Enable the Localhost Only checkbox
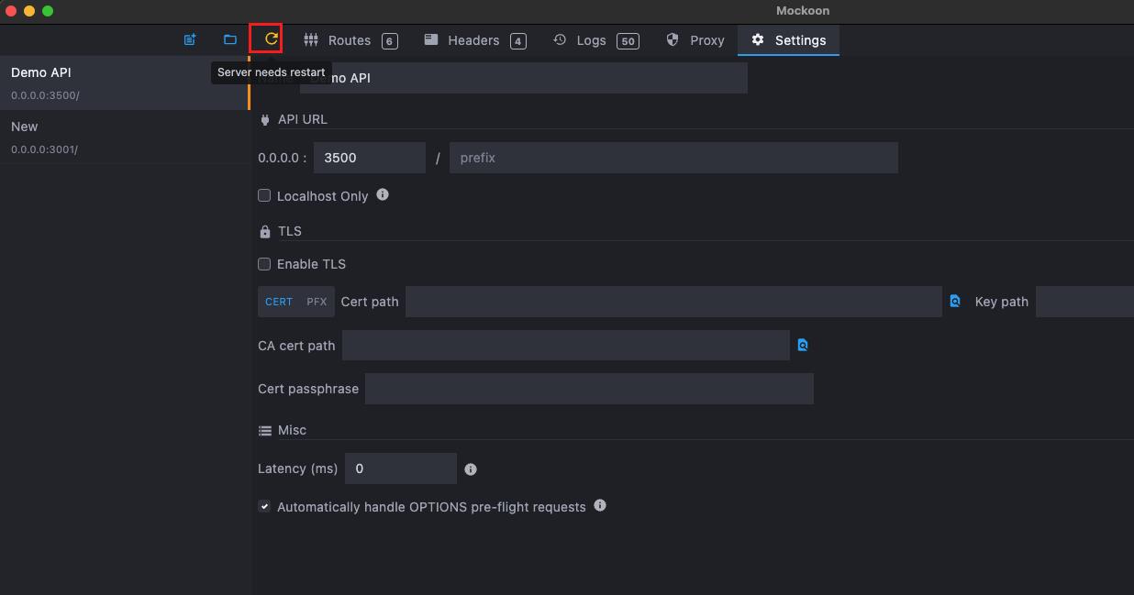This screenshot has width=1134, height=595. tap(264, 195)
